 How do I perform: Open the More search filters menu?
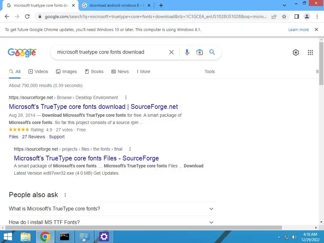point(143,72)
